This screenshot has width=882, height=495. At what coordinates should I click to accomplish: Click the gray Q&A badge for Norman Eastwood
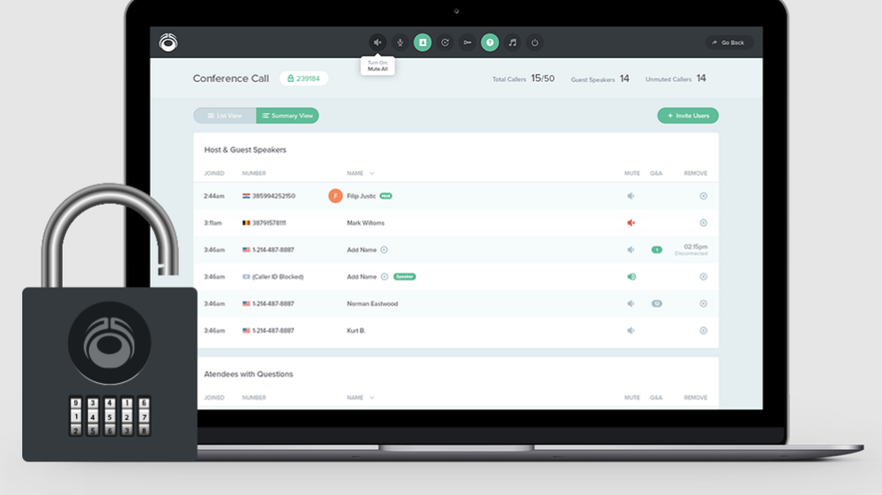(x=656, y=304)
